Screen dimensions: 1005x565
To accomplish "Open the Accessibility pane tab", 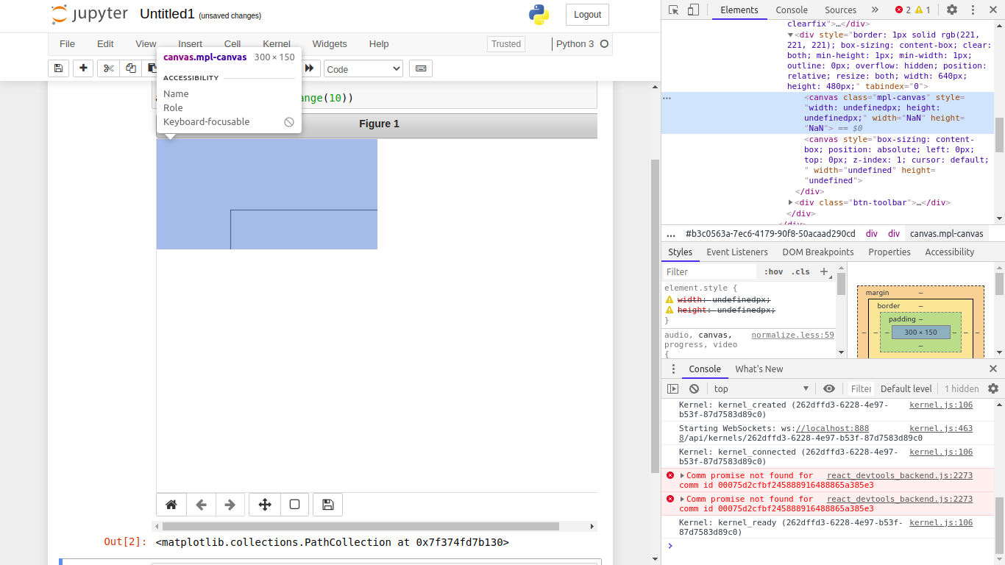I will (949, 252).
